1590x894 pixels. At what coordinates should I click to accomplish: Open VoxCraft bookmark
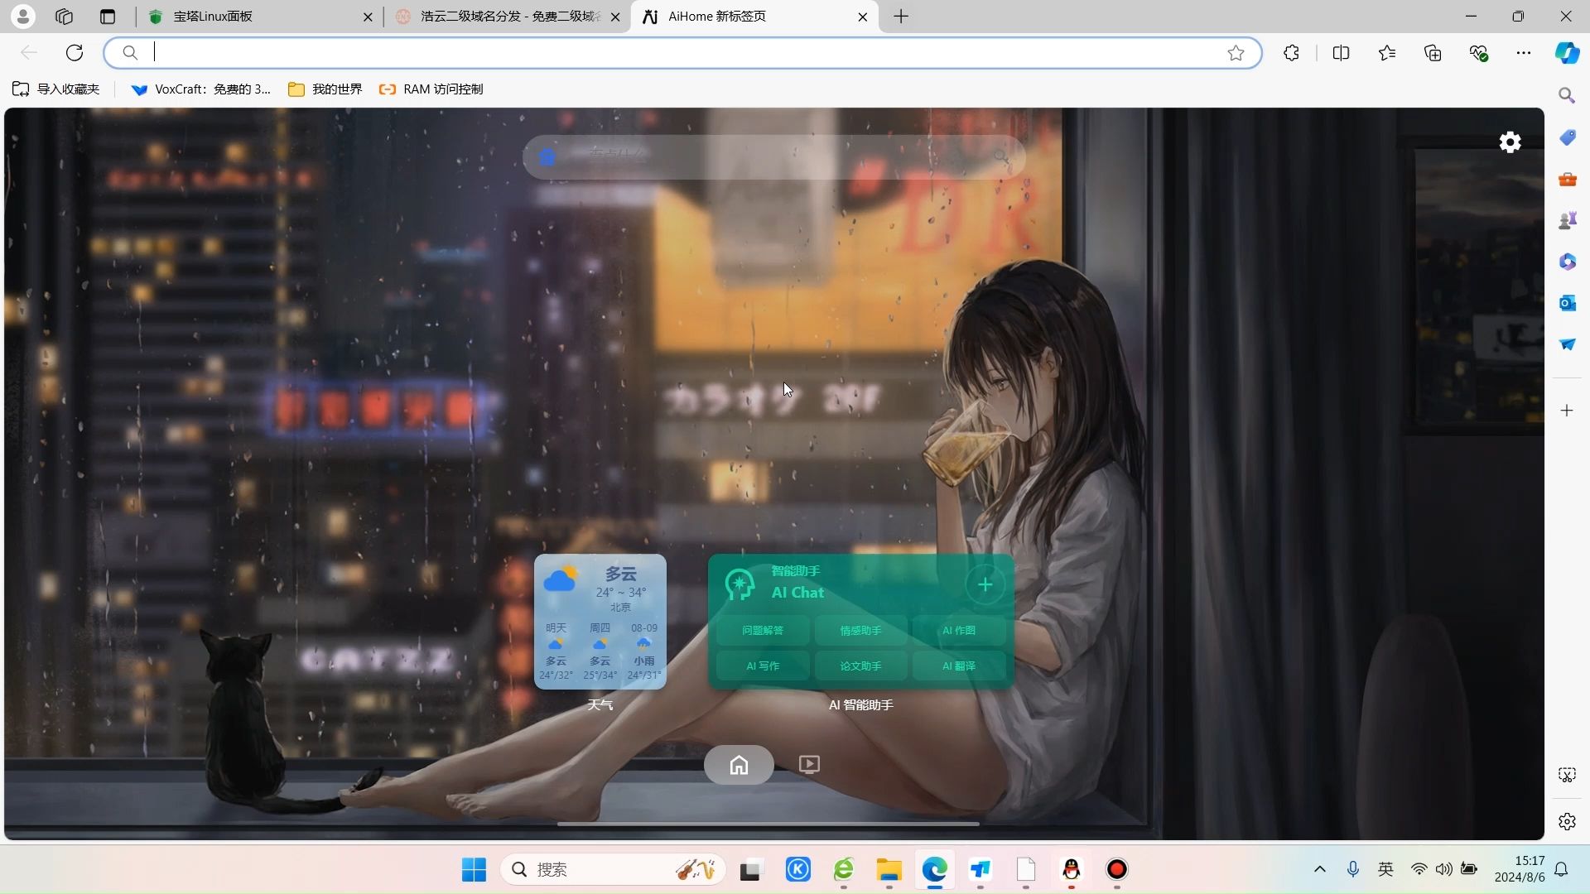tap(200, 89)
